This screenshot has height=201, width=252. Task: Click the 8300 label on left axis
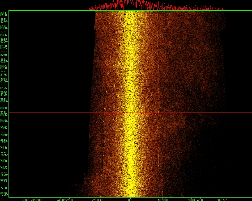click(4, 41)
